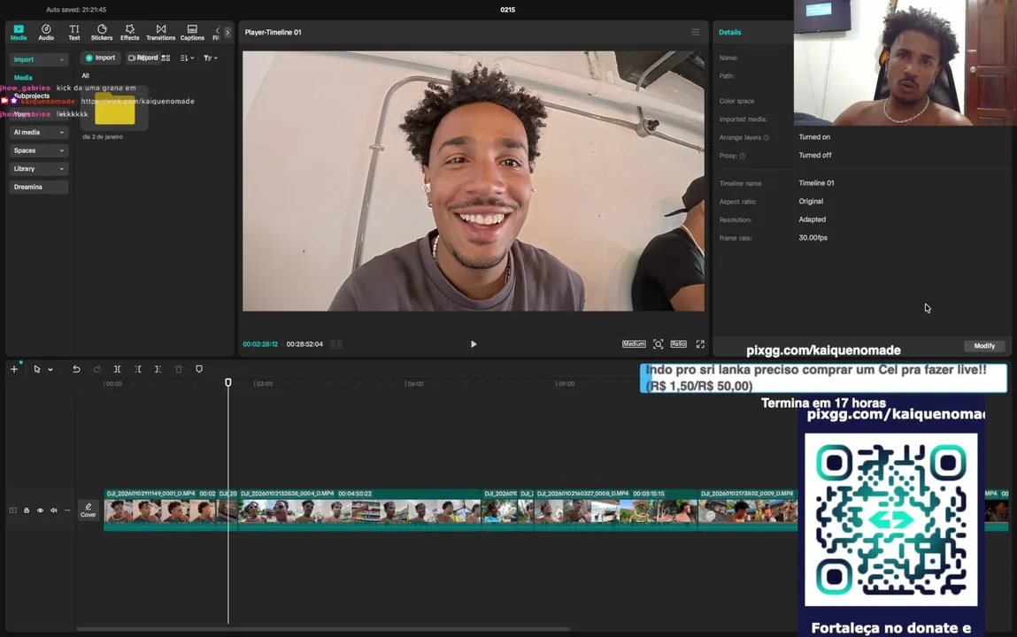This screenshot has height=637, width=1017.
Task: Select the All media filter label
Action: coord(85,76)
